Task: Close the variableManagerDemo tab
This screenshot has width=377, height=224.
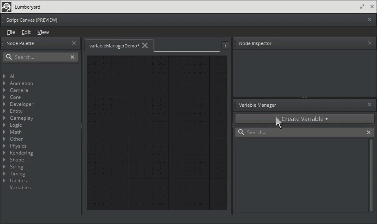Action: (x=145, y=45)
